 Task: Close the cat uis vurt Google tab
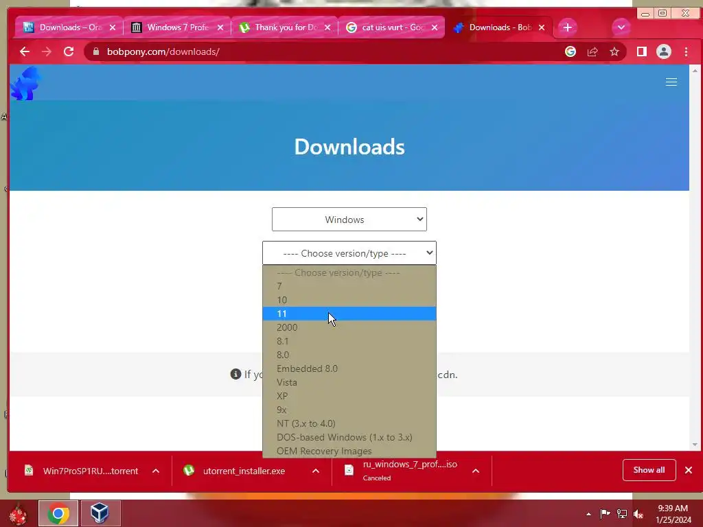[x=435, y=27]
